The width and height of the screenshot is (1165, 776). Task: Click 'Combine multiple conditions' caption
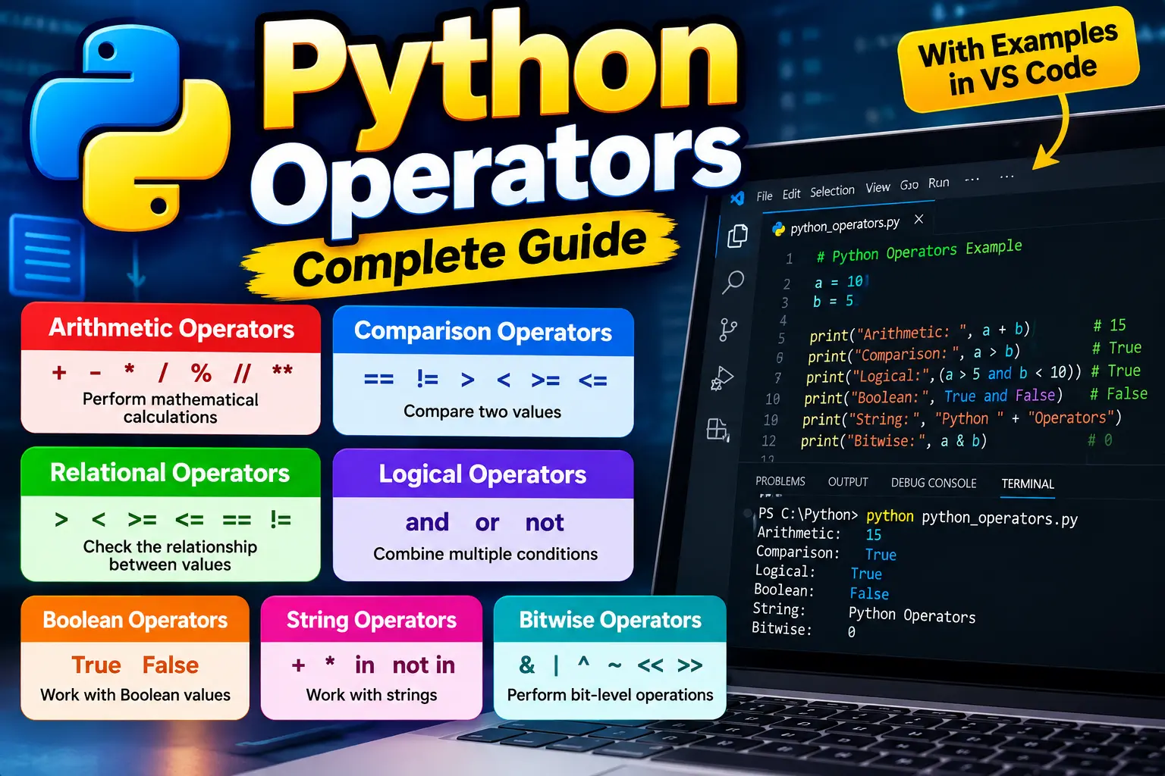click(485, 554)
